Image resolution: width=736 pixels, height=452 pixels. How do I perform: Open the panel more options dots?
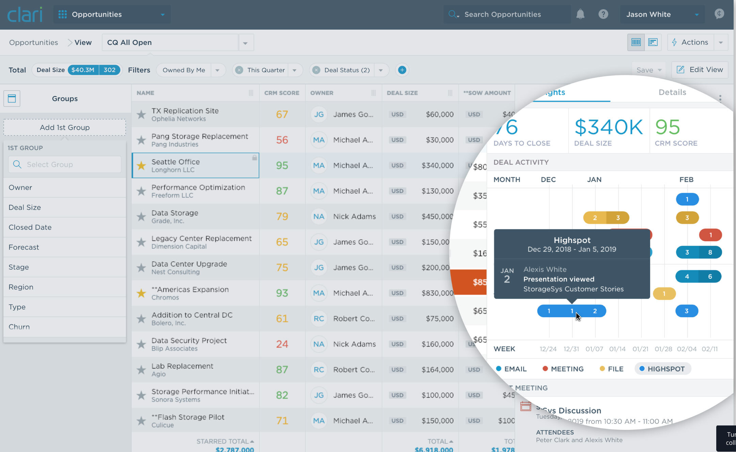pyautogui.click(x=720, y=98)
